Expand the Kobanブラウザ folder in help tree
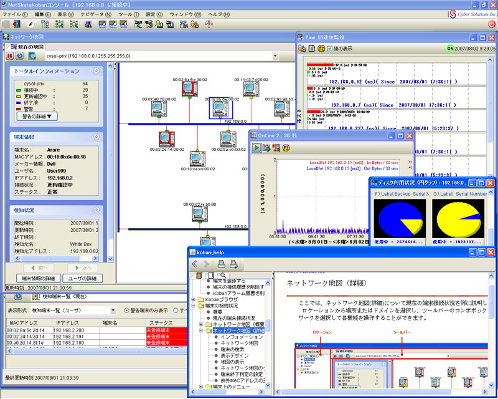This screenshot has width=498, height=399. pos(193,299)
